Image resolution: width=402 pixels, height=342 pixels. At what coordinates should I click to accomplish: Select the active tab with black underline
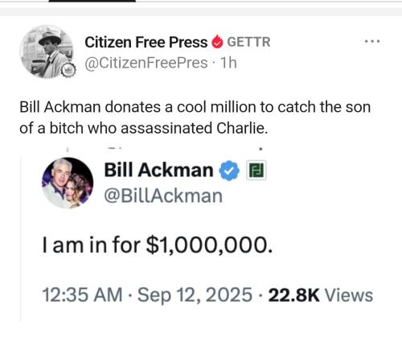[x=92, y=1]
